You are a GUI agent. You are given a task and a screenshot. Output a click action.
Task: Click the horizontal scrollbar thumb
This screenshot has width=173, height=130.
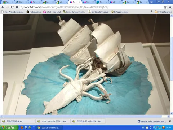tap(82, 116)
